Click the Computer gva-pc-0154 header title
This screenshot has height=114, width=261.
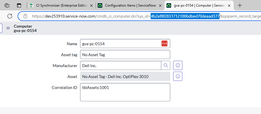25,29
